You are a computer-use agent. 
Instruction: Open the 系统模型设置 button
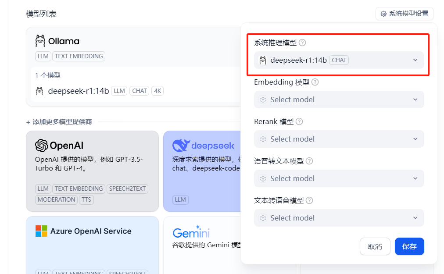pyautogui.click(x=405, y=14)
